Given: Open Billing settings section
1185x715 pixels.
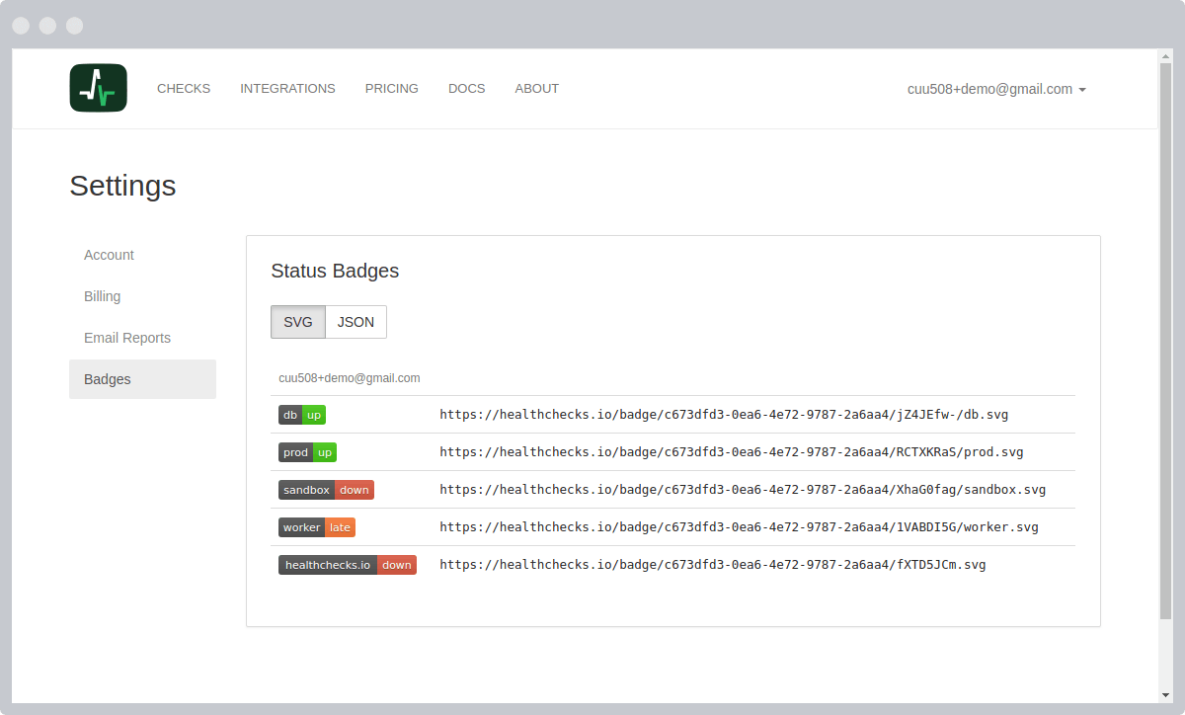Looking at the screenshot, I should [x=102, y=296].
